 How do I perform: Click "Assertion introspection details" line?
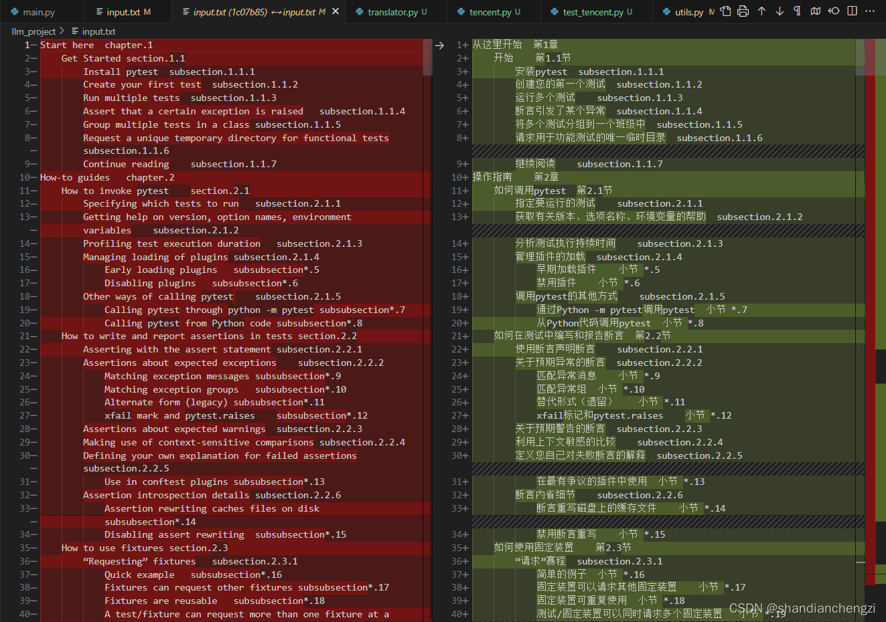(x=212, y=495)
